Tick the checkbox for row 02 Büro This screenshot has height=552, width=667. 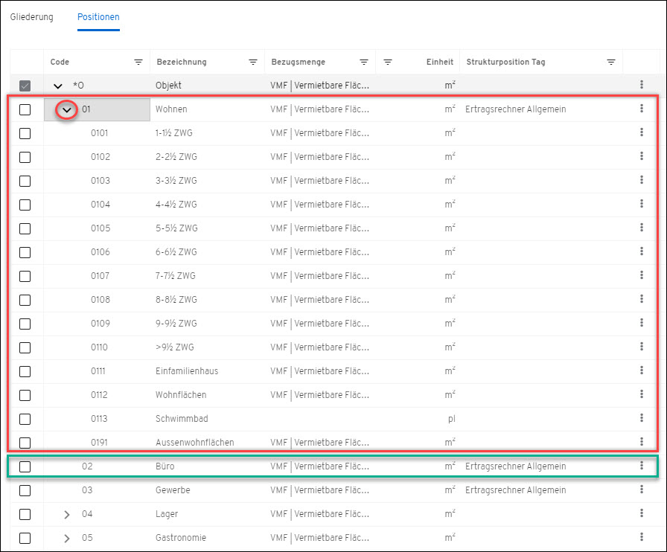pos(25,466)
